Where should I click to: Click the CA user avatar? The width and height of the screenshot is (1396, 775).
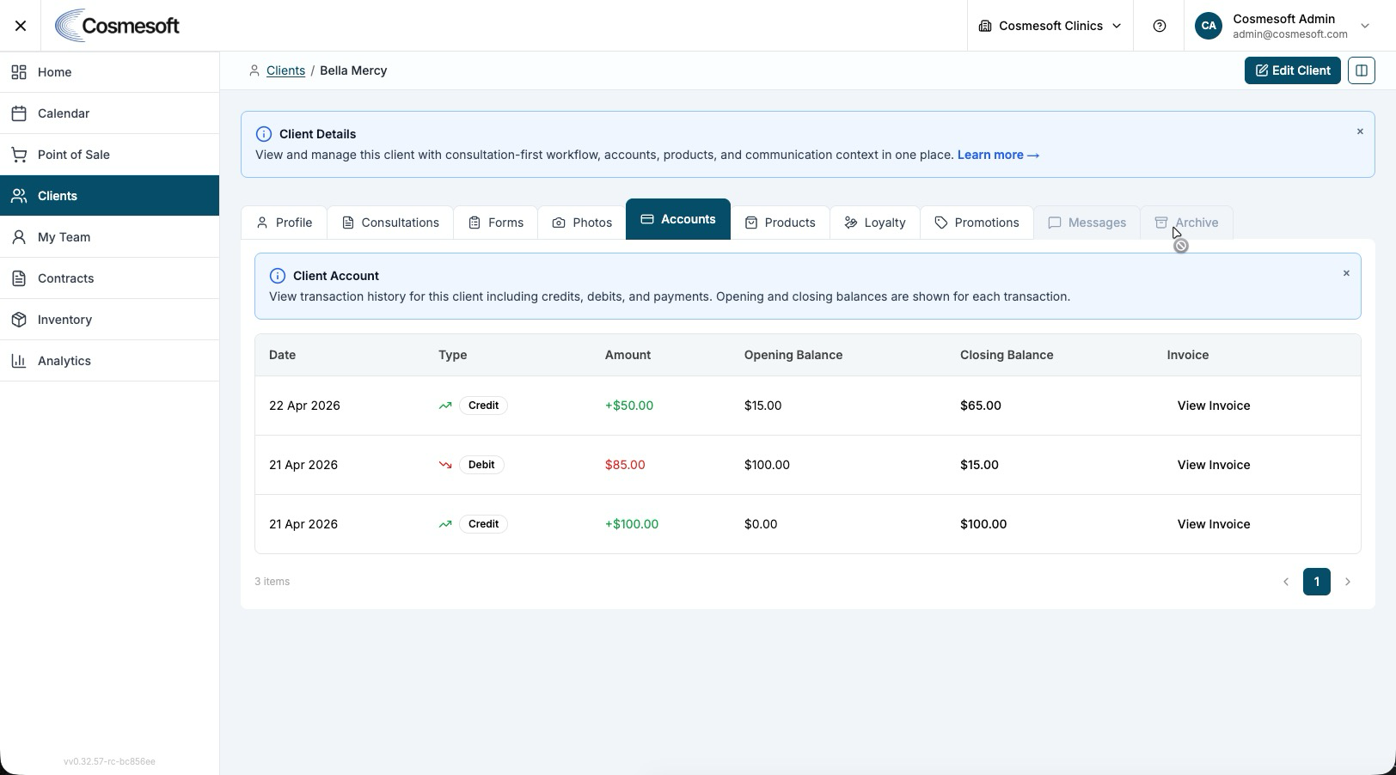tap(1209, 26)
